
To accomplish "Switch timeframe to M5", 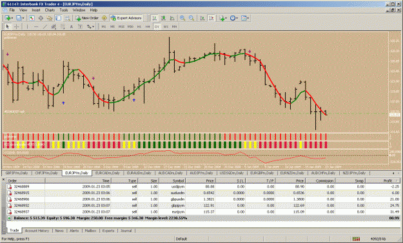I will (x=112, y=26).
